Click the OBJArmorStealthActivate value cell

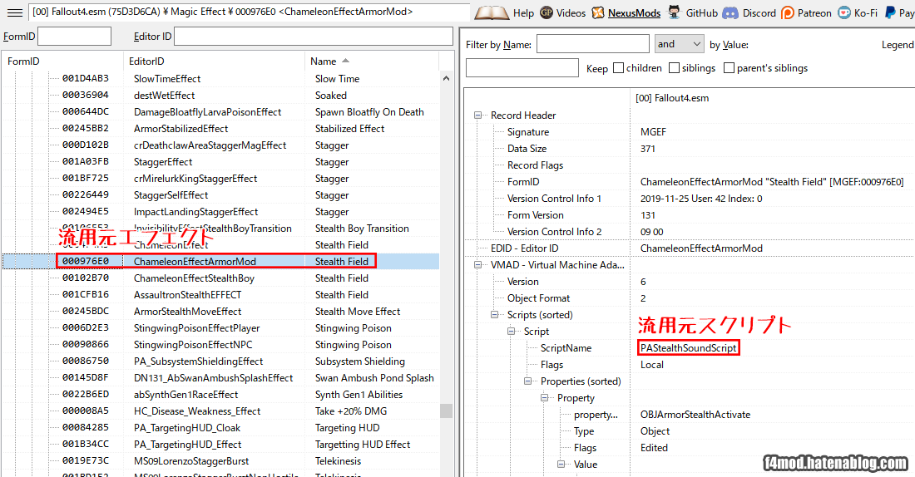pyautogui.click(x=695, y=415)
